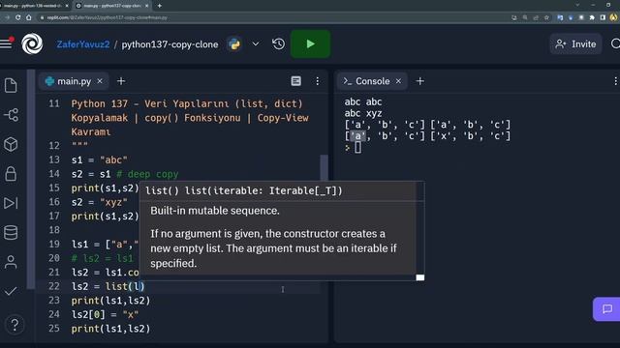Reload the browser page
The image size is (620, 348).
(17, 17)
